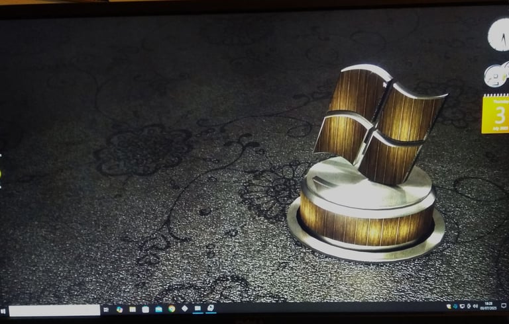509x324 pixels.
Task: Launch the colorful Copilot taskbar icon
Action: click(119, 309)
